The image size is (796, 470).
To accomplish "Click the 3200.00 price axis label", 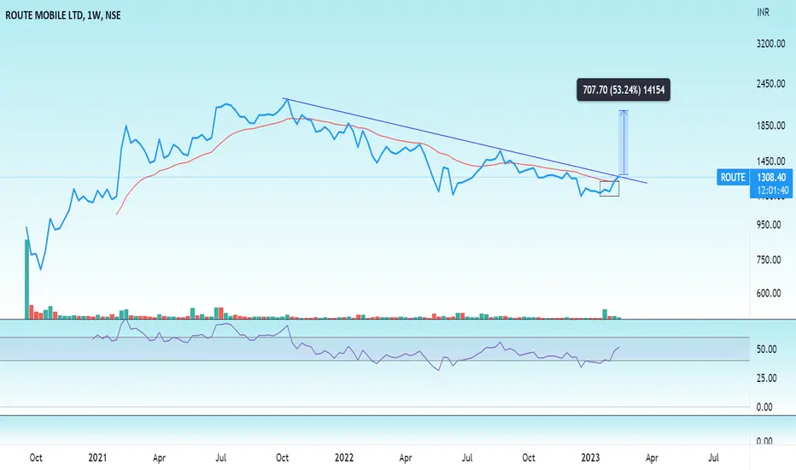I will pos(770,44).
